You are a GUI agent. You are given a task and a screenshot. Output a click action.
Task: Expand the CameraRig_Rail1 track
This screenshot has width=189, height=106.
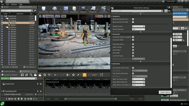point(2,91)
